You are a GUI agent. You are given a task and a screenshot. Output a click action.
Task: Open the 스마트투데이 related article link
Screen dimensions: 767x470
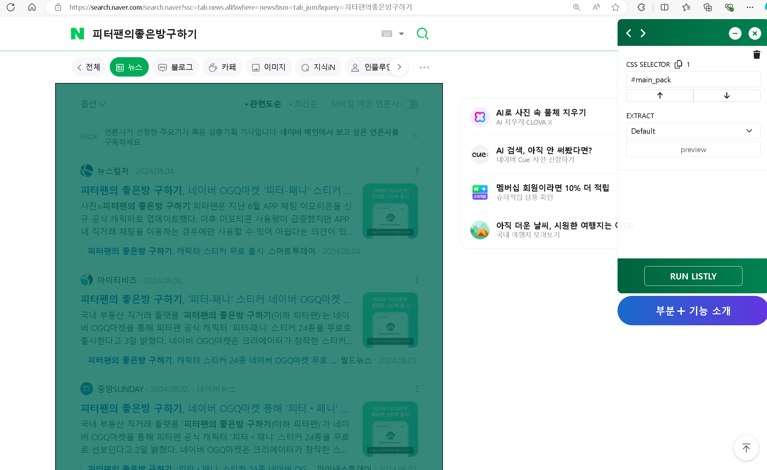(176, 251)
